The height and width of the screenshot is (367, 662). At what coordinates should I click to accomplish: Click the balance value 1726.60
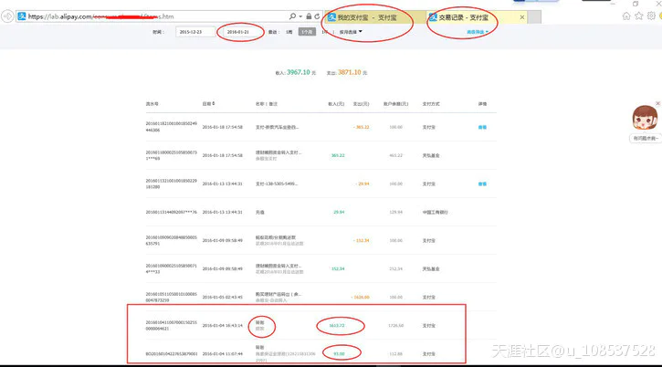396,326
